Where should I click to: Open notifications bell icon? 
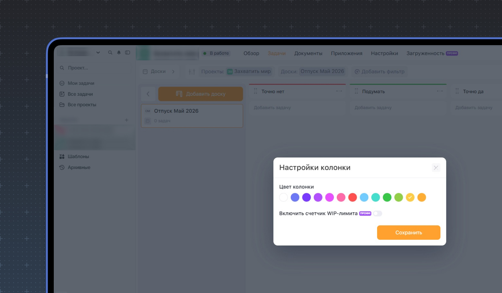click(x=119, y=53)
